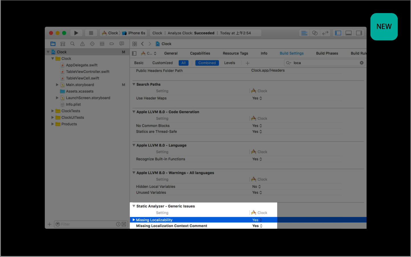Run the Clock scheme with Play button
Viewport: 411px width, 257px height.
coord(76,33)
